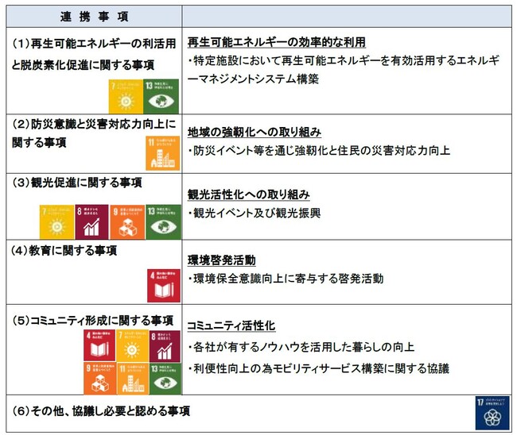Click the SDG 4 book icon in row (4)
517x435 pixels.
coord(164,286)
